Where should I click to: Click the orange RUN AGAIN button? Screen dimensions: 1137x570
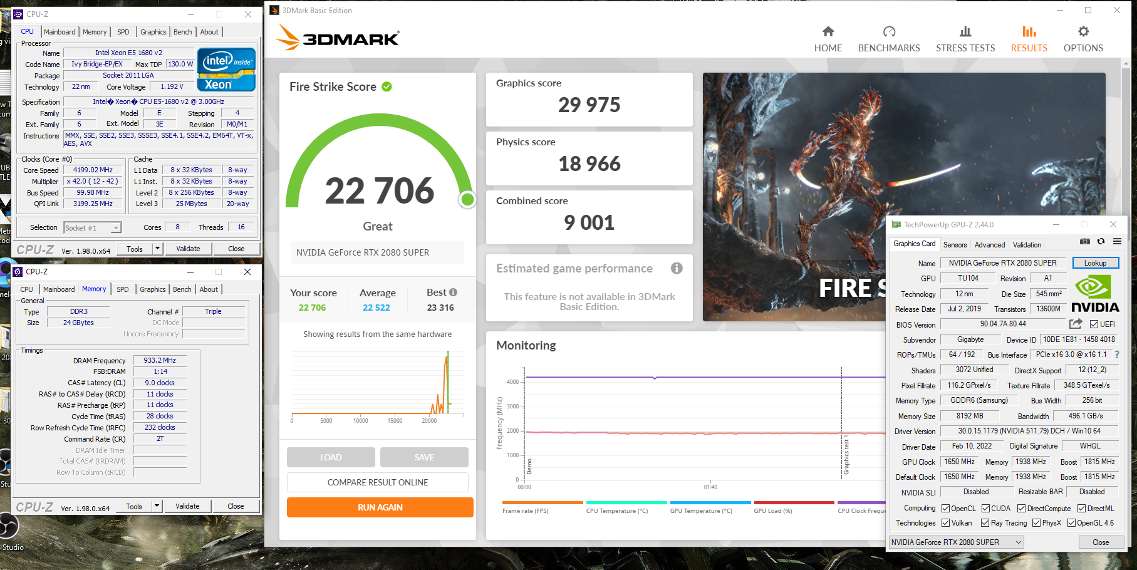(x=380, y=507)
